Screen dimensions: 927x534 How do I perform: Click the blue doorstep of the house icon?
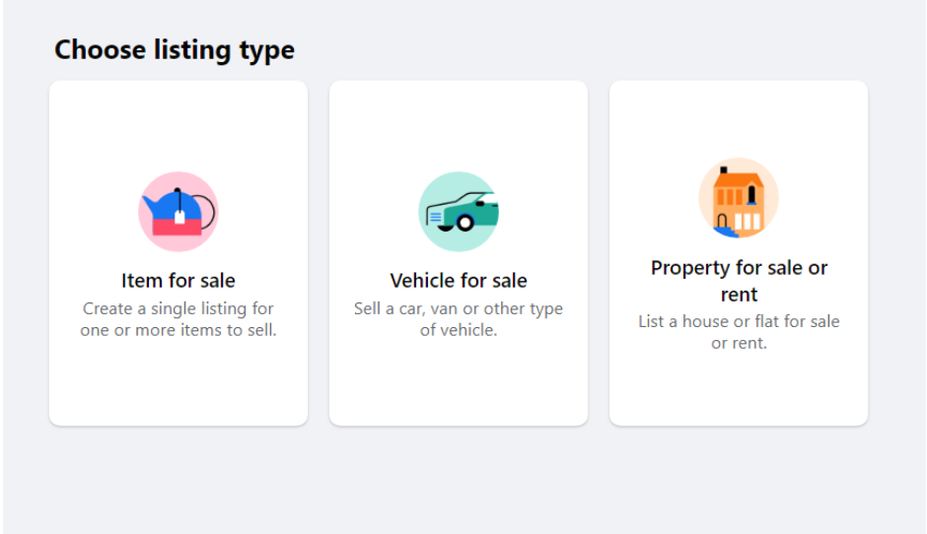[x=726, y=233]
